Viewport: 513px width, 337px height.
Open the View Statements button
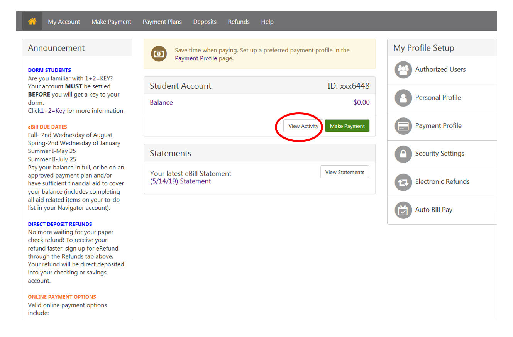(345, 172)
